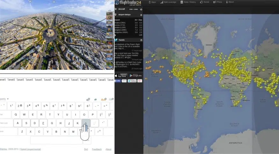Open the Social menu
279x154 pixels.
pyautogui.click(x=205, y=2)
